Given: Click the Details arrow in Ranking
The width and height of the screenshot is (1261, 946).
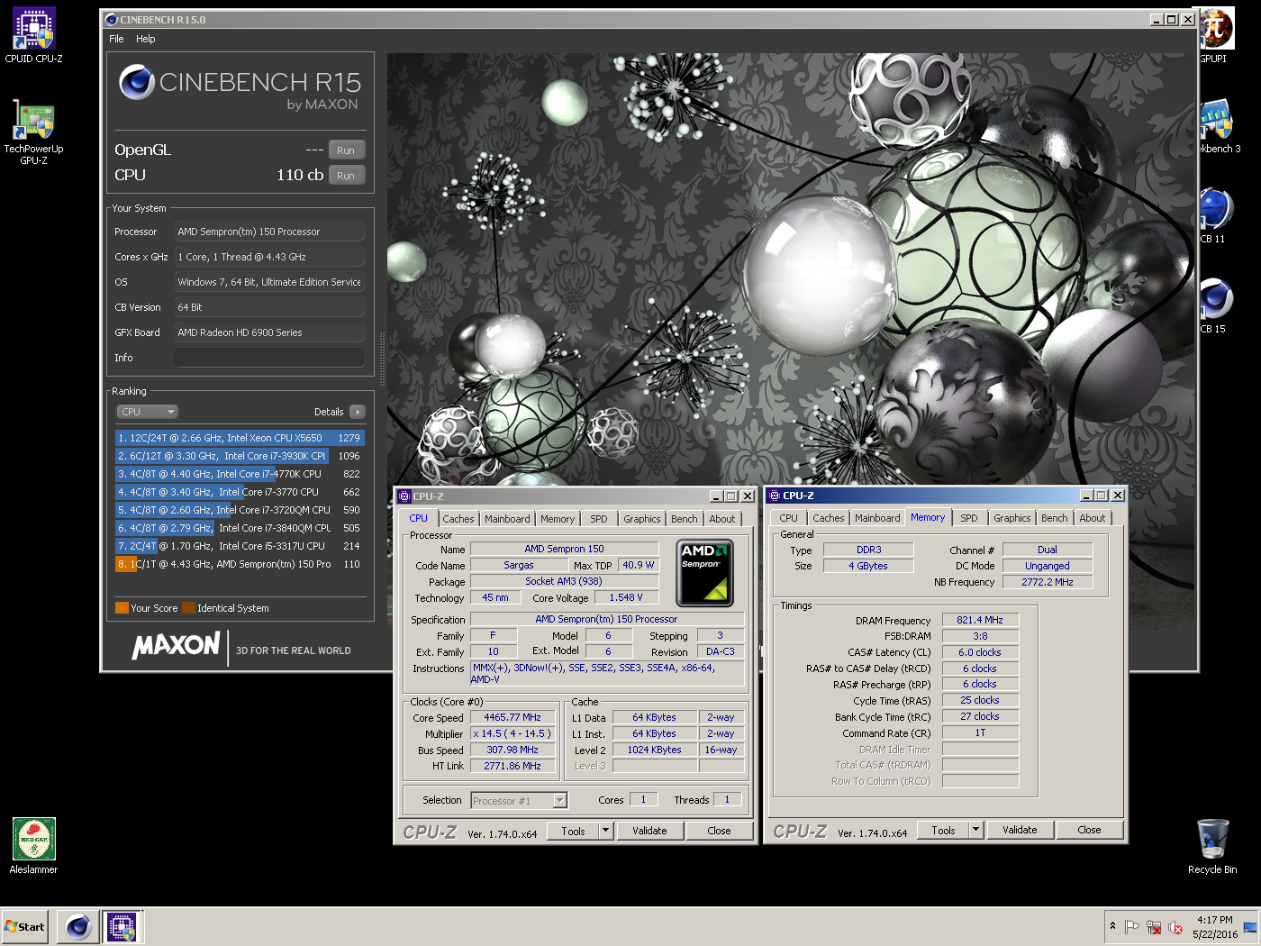Looking at the screenshot, I should pos(358,412).
